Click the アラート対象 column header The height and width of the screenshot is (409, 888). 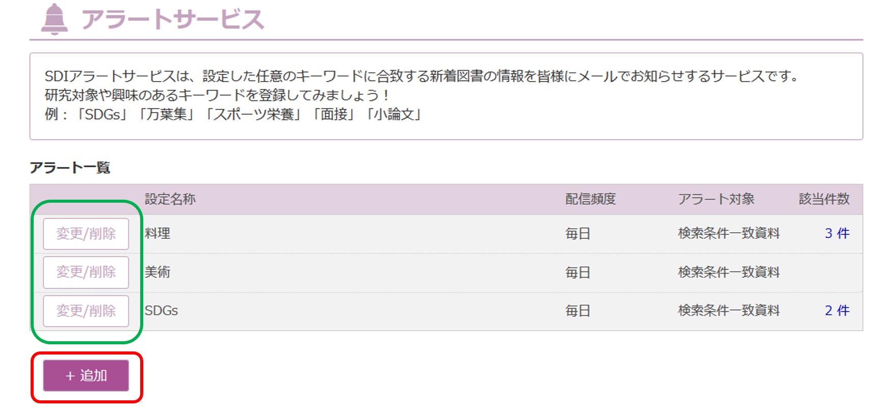click(716, 199)
